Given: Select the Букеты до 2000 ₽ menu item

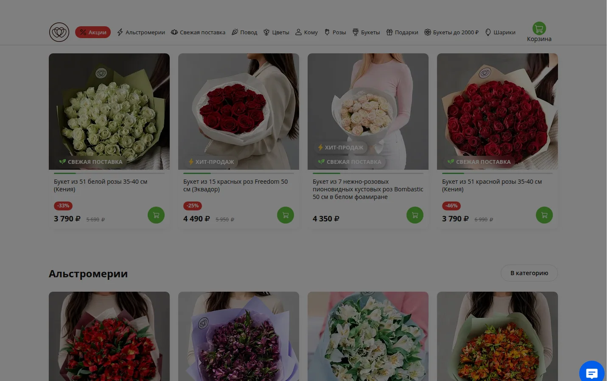Looking at the screenshot, I should 451,32.
